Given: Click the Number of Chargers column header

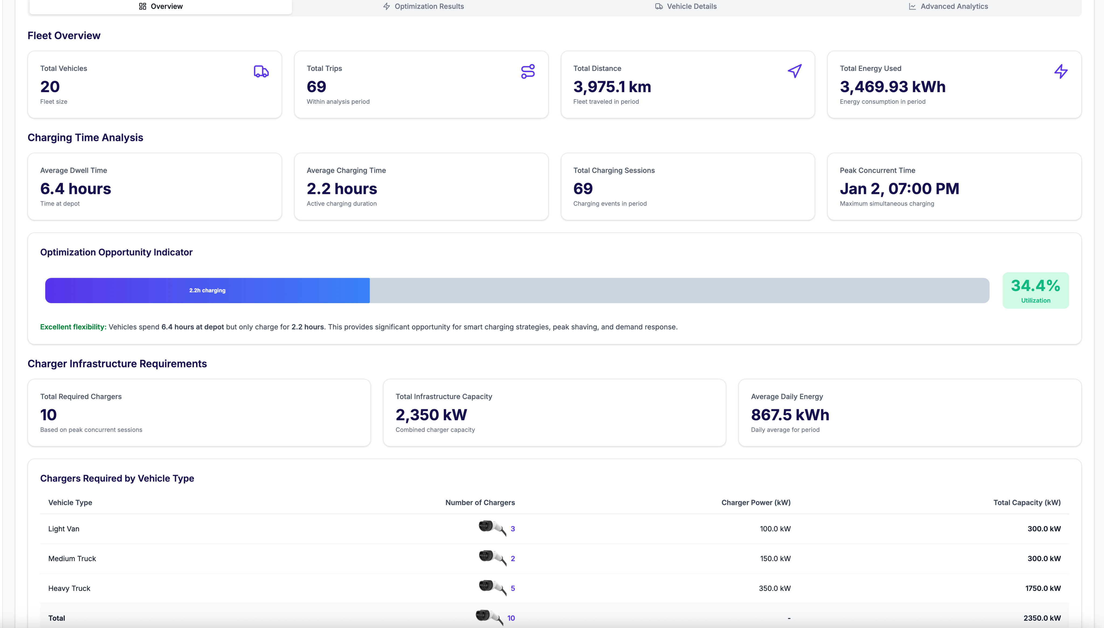Looking at the screenshot, I should tap(480, 502).
